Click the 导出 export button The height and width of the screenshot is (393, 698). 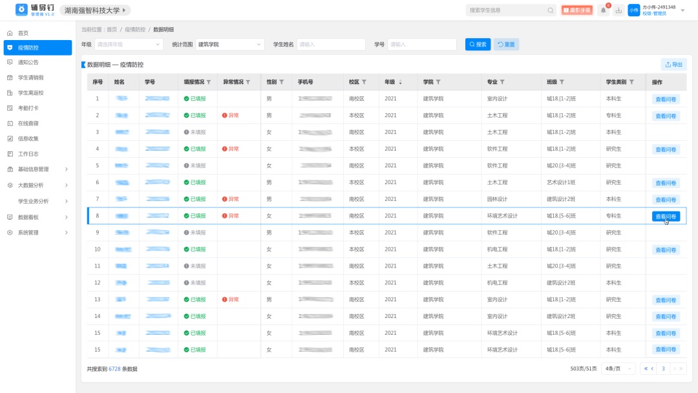(x=673, y=65)
